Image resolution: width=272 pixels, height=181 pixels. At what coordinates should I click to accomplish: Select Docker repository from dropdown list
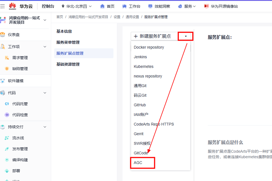(160, 47)
